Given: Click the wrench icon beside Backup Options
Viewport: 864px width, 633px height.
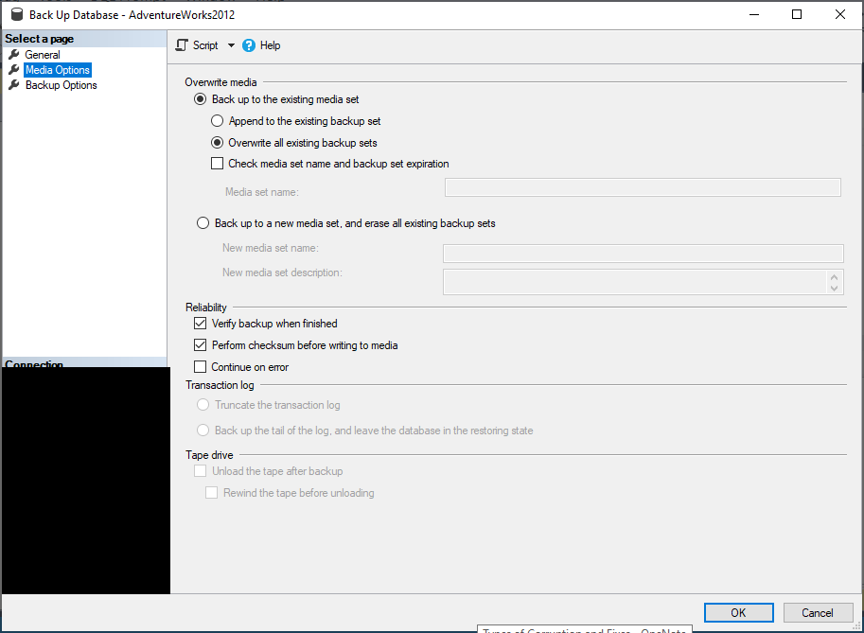Looking at the screenshot, I should (x=14, y=85).
